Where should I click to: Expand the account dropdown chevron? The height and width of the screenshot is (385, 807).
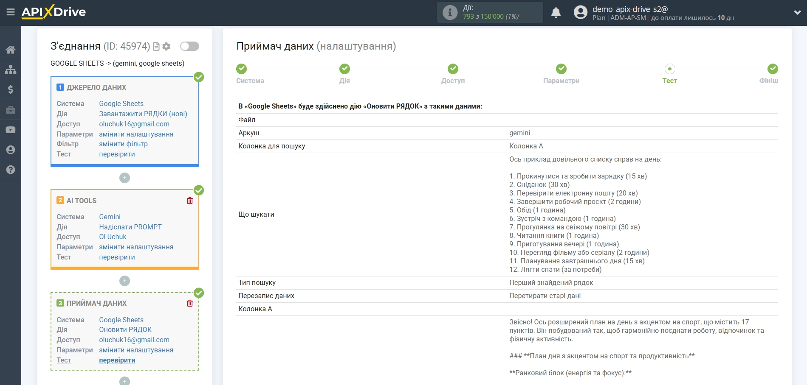[x=797, y=13]
